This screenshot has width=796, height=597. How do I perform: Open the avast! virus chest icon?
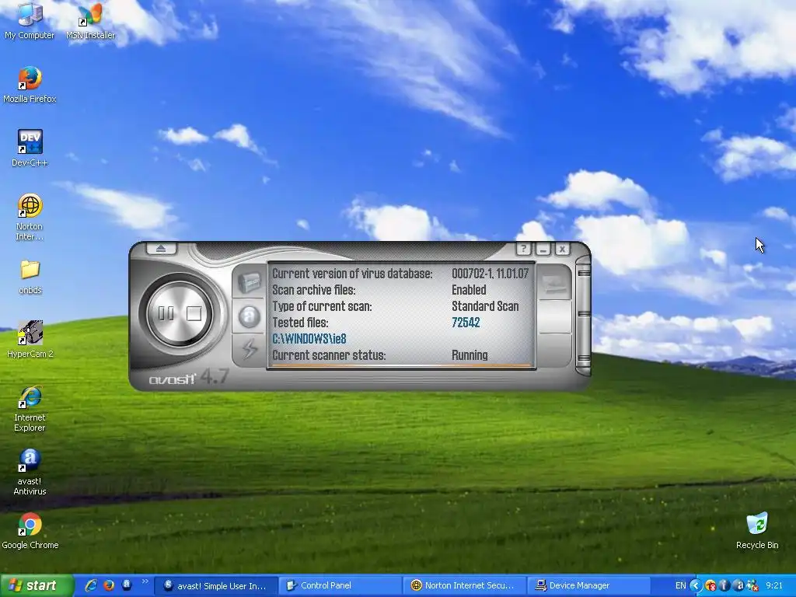pyautogui.click(x=250, y=282)
